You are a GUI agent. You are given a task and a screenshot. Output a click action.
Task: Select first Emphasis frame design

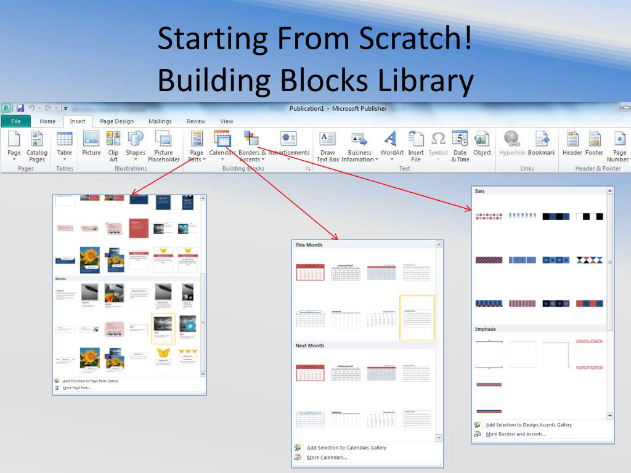pyautogui.click(x=489, y=354)
